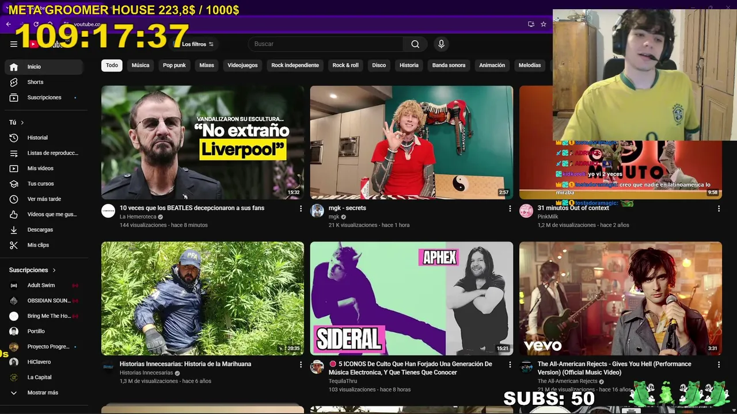Viewport: 737px width, 414px height.
Task: Click the search magnifier button
Action: (x=415, y=44)
